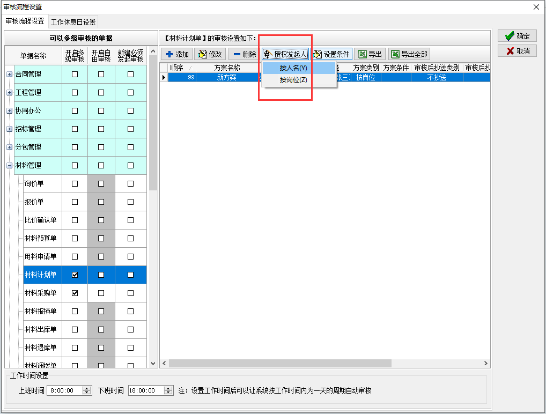This screenshot has height=414, width=546.
Task: Switch to the 工作休息日设置 tab
Action: click(x=73, y=21)
